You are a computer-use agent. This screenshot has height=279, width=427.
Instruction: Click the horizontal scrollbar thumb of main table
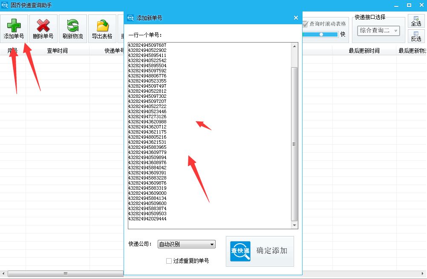click(66, 273)
